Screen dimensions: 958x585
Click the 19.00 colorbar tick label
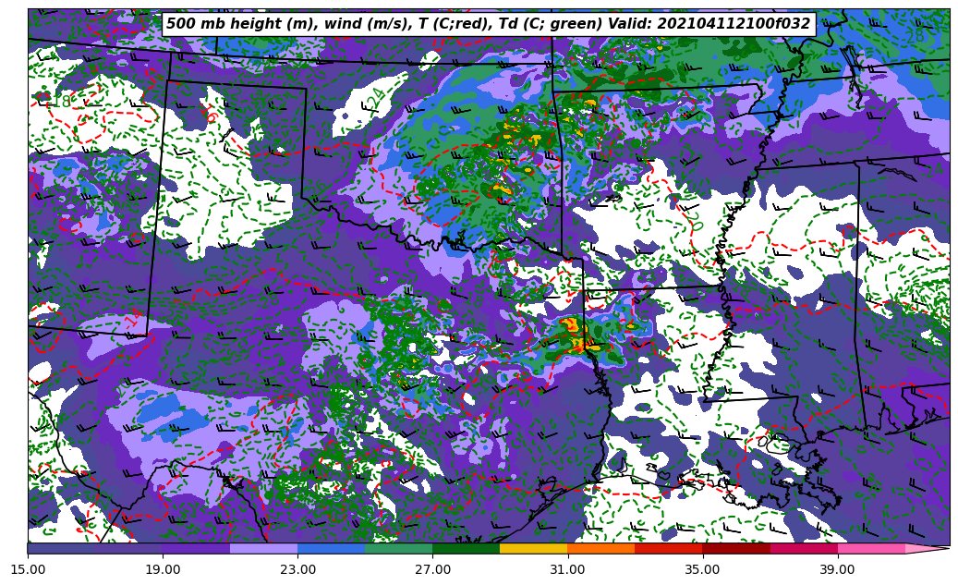(163, 570)
